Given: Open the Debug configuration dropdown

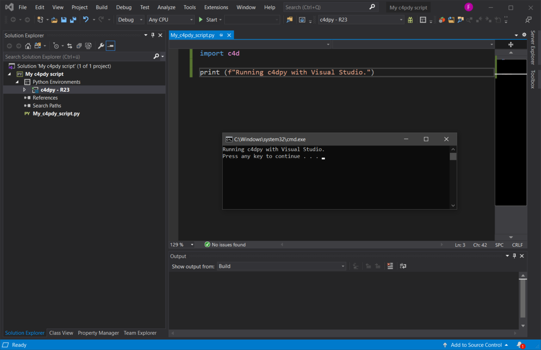Looking at the screenshot, I should (130, 20).
